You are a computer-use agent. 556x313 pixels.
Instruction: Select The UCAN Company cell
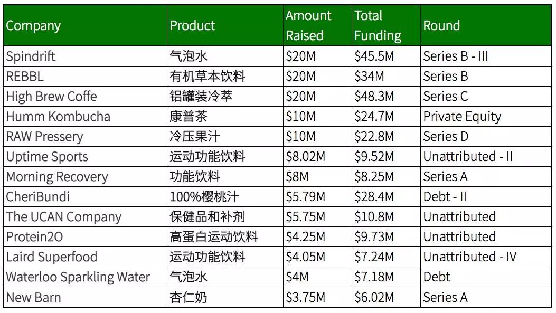[85, 217]
